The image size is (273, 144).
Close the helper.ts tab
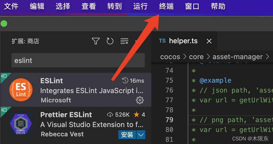pos(209,41)
